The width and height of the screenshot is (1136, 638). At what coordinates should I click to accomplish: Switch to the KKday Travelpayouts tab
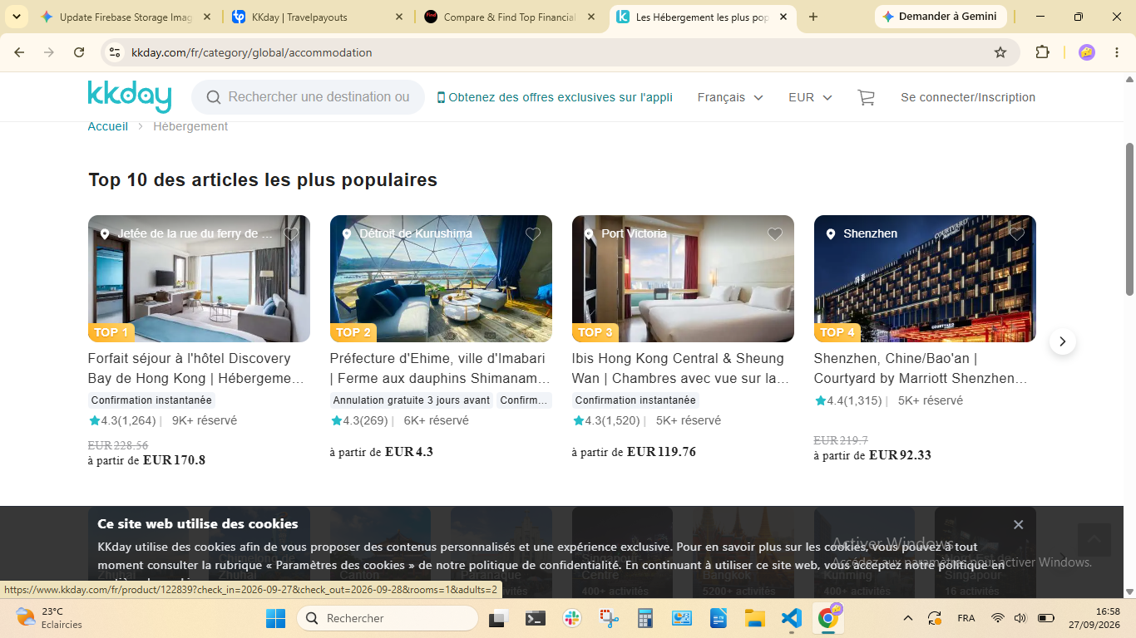point(318,17)
